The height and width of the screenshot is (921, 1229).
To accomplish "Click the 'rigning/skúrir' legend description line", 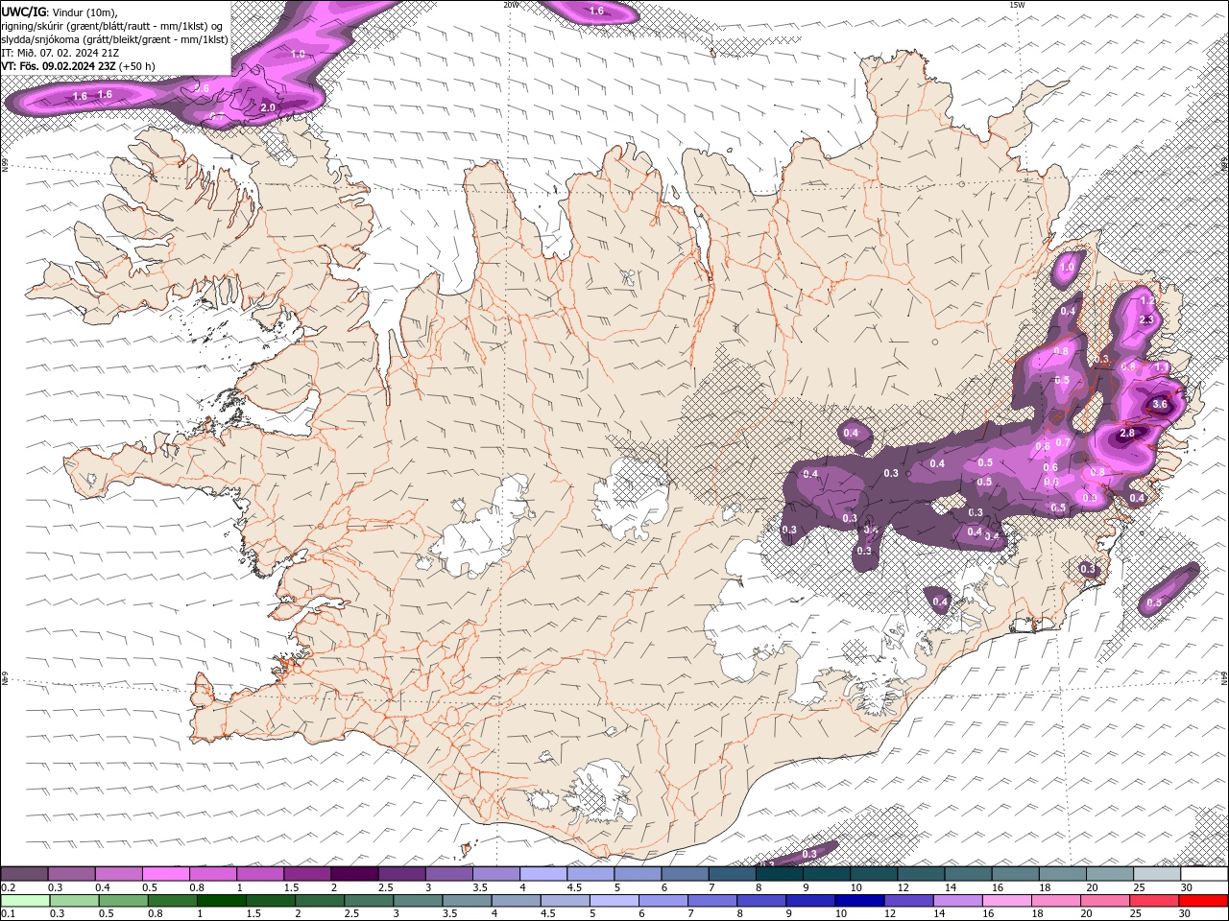I will [x=112, y=26].
